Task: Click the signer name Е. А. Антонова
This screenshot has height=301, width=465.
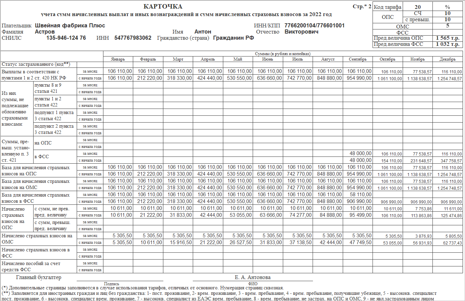Action: coord(253,277)
